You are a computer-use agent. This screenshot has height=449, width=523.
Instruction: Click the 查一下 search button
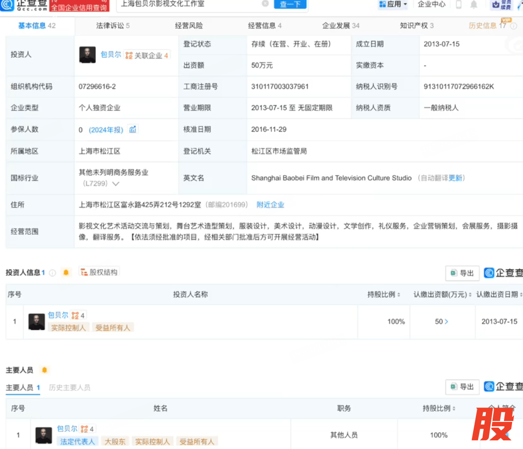pos(290,4)
